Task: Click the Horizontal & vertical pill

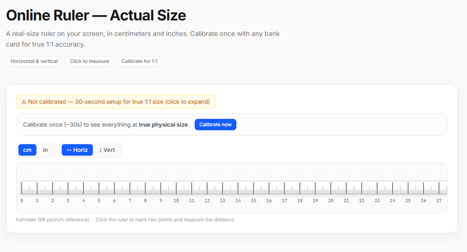Action: coord(34,61)
